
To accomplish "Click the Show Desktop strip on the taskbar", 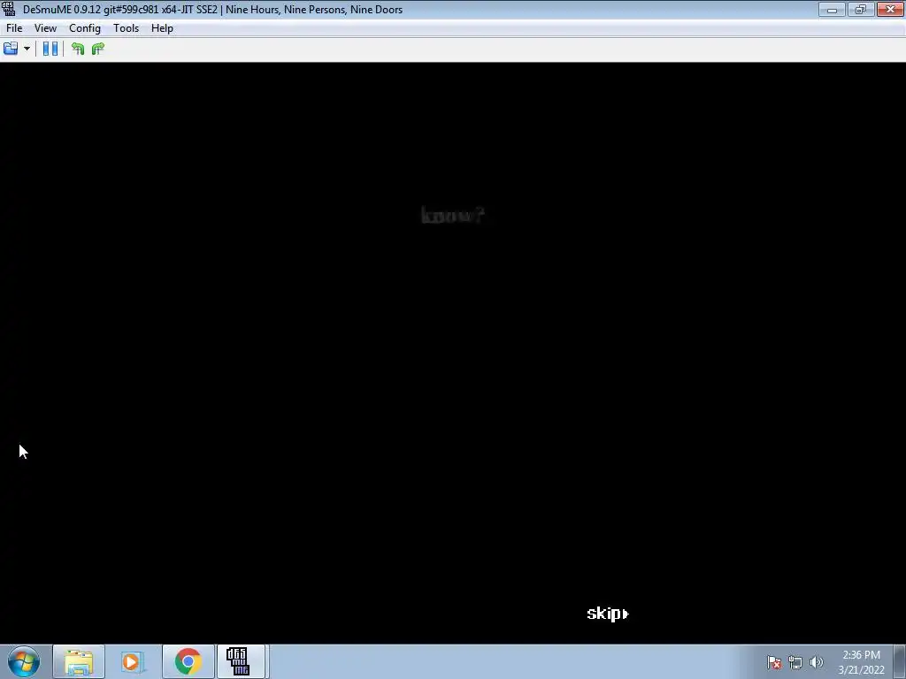I will [x=902, y=661].
